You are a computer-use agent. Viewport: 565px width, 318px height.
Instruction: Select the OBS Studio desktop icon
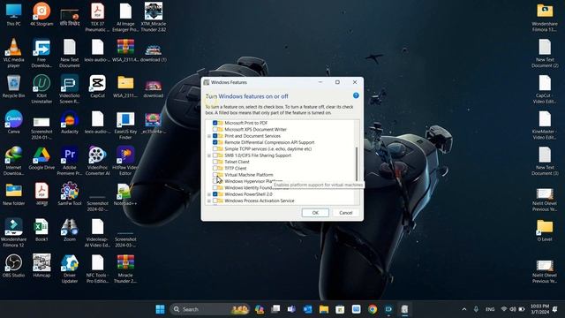click(14, 266)
